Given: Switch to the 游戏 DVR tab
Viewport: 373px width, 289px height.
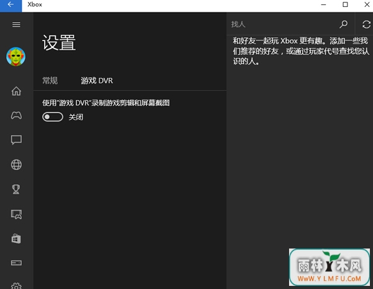Looking at the screenshot, I should 97,80.
